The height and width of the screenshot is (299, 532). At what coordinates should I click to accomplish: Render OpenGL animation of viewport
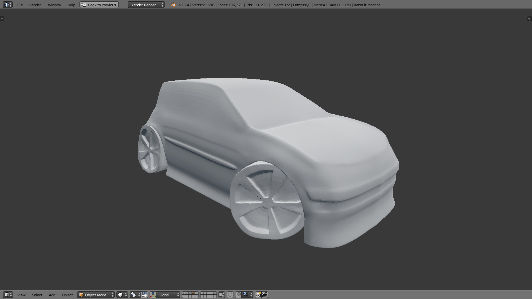point(265,295)
